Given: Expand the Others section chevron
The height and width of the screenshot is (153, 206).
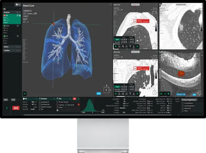Looking at the screenshot, I should pos(20,47).
